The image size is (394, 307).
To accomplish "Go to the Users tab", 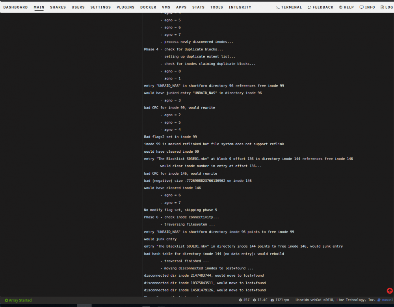I will (x=78, y=7).
